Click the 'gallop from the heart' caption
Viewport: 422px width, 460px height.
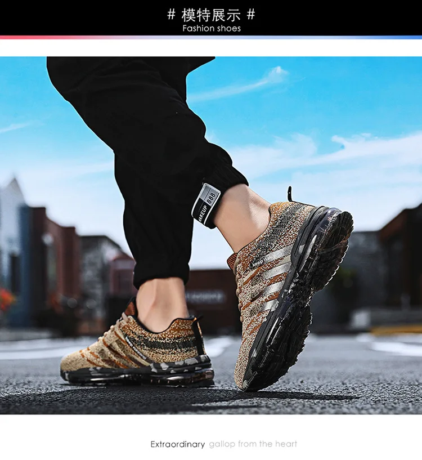pos(253,444)
